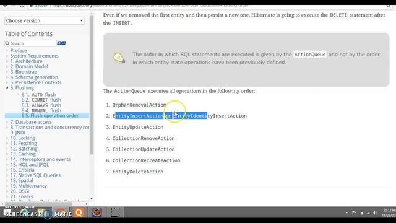Open the System Requirements chapter
This screenshot has width=396, height=223.
point(35,56)
